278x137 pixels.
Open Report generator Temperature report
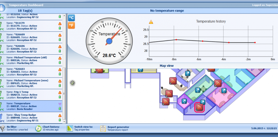point(118,128)
